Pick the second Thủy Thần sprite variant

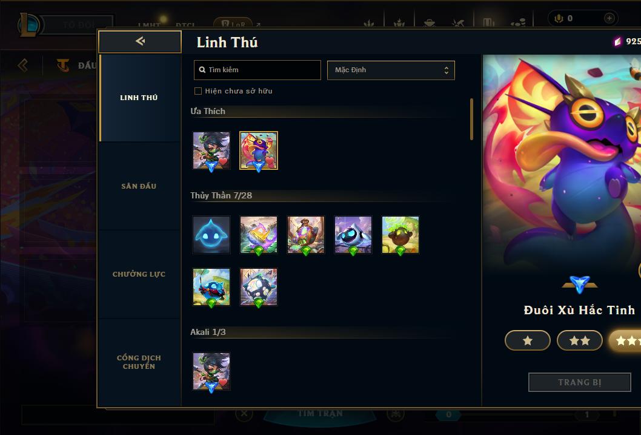point(258,235)
